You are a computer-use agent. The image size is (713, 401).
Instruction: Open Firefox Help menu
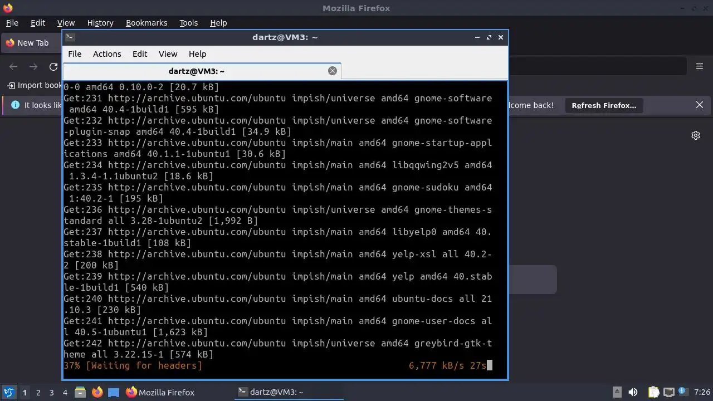(218, 23)
